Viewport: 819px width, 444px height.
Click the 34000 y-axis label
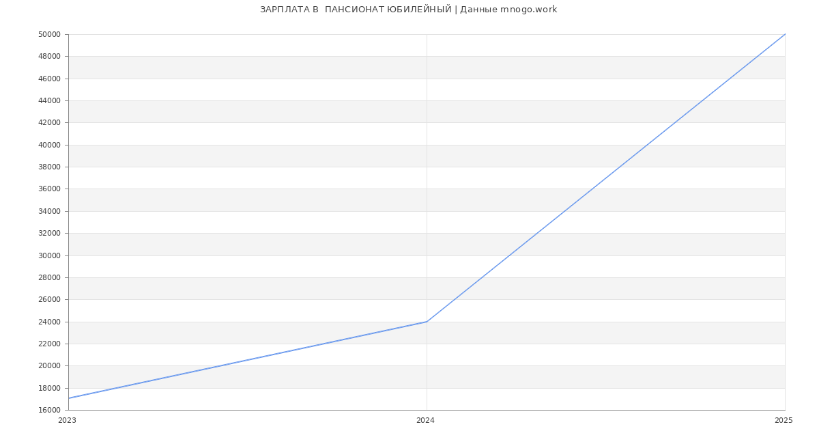tap(49, 212)
